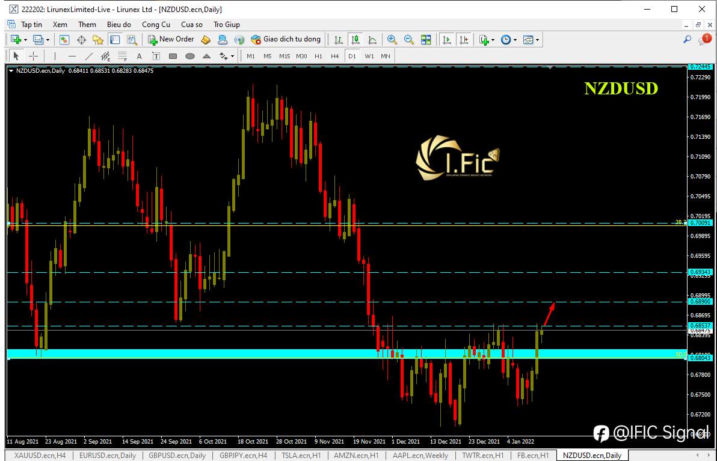
Task: Toggle chart auto scroll
Action: (447, 40)
